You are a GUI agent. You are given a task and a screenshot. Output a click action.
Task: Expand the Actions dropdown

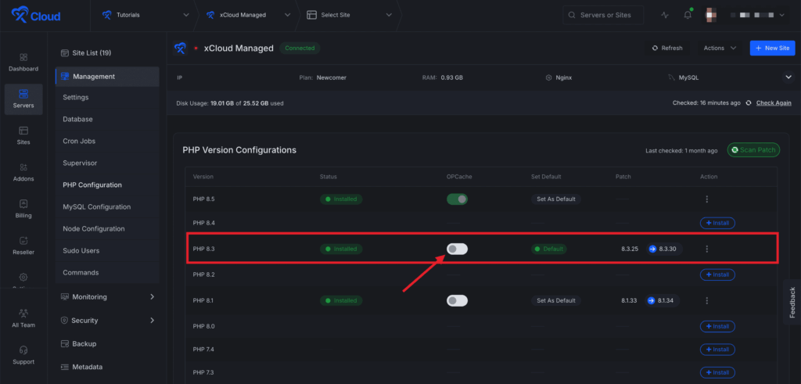tap(719, 48)
